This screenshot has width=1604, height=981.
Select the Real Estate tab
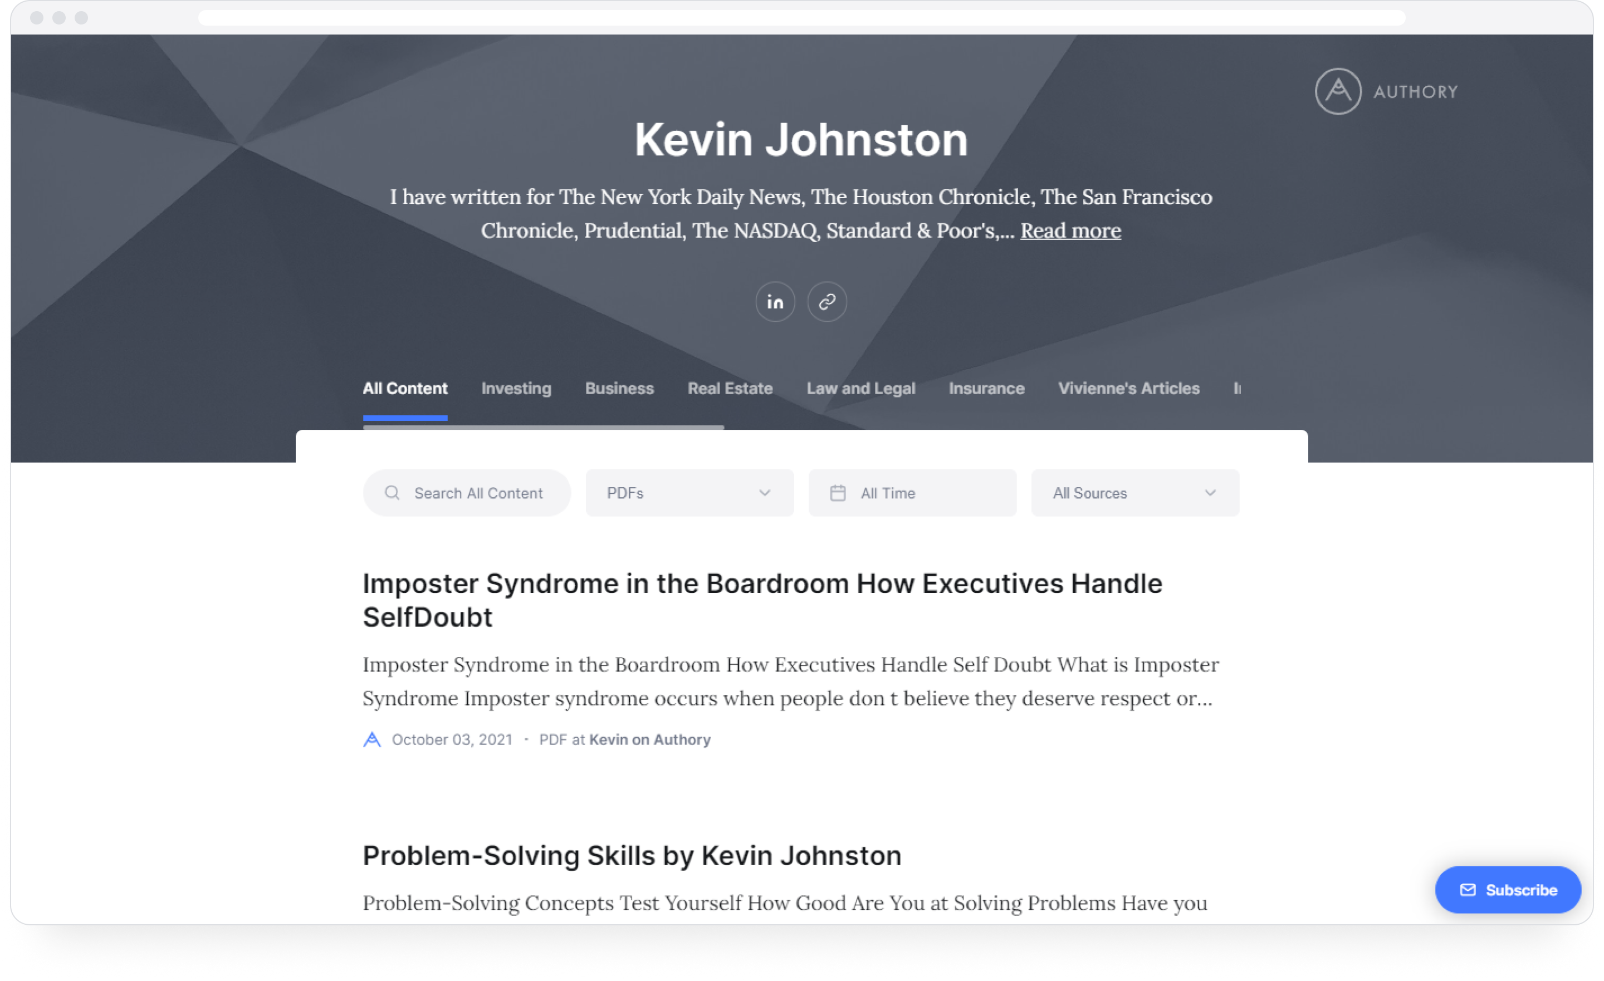[x=730, y=388]
